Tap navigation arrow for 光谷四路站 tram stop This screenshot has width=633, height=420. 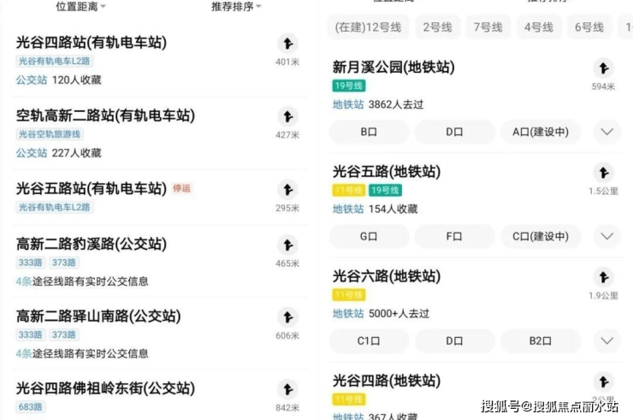(287, 44)
